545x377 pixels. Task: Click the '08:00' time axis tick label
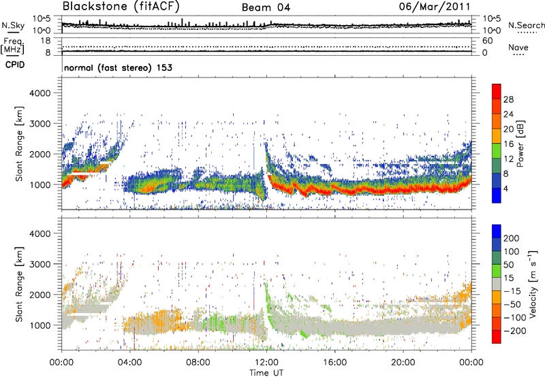198,363
